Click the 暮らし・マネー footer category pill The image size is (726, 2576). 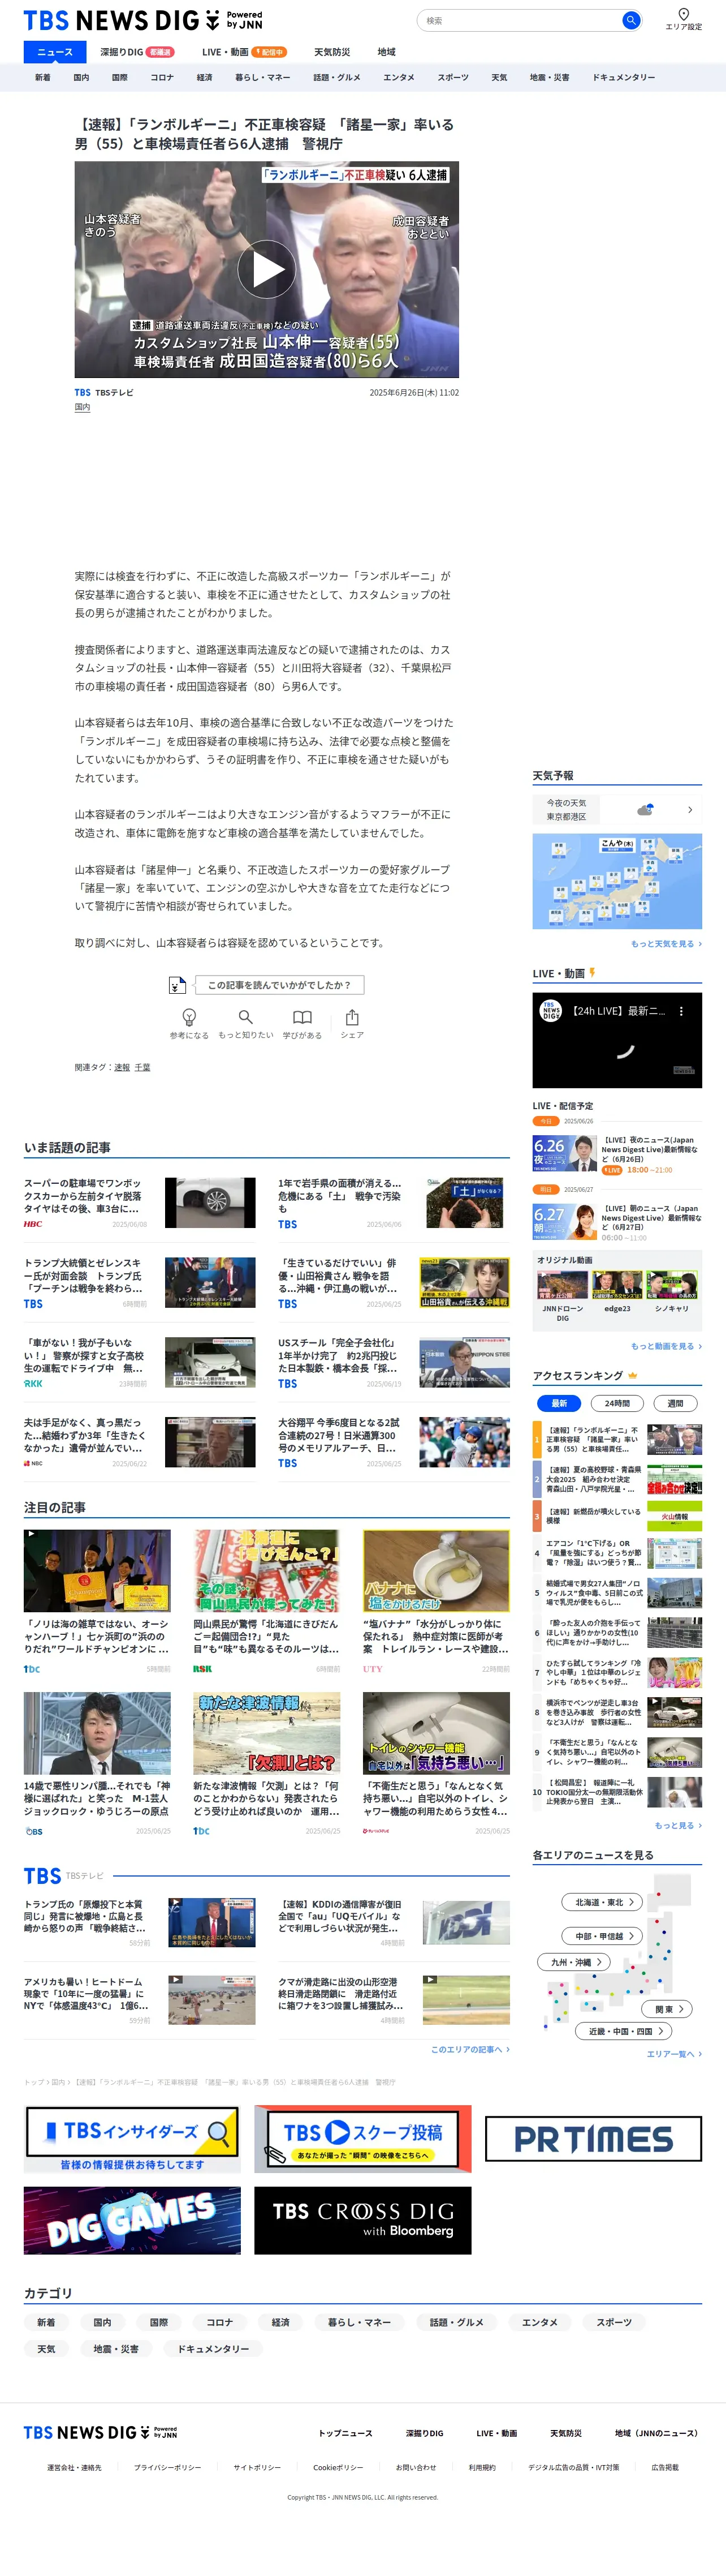pyautogui.click(x=360, y=2322)
